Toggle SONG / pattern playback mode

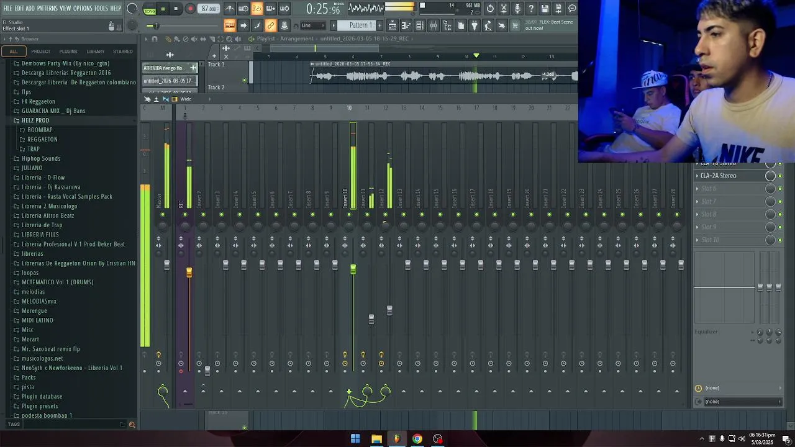point(150,9)
